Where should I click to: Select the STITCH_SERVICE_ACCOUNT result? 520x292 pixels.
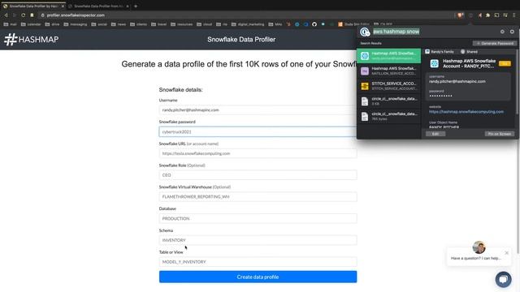coord(388,86)
